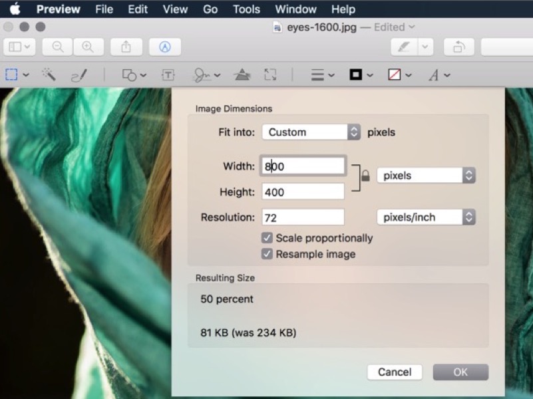
Task: Open the Edit menu
Action: (138, 9)
